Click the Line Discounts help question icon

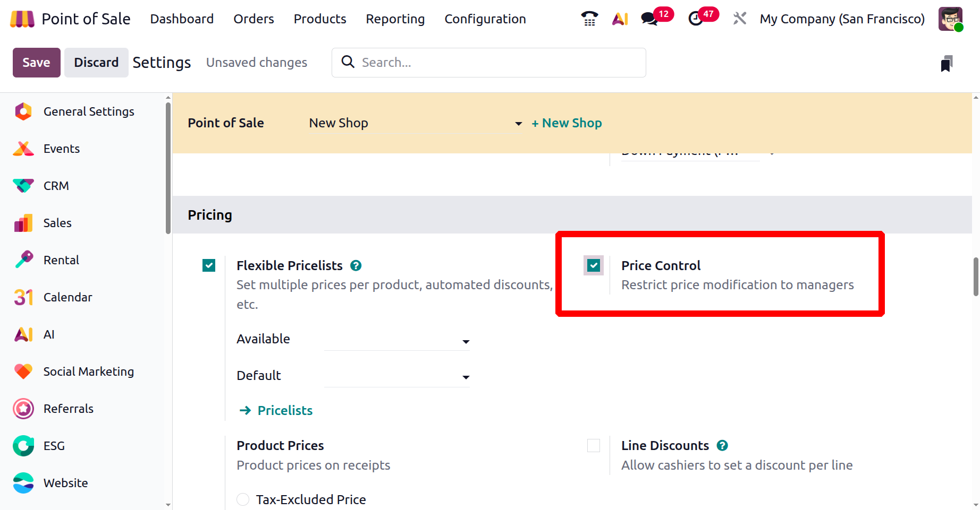722,445
